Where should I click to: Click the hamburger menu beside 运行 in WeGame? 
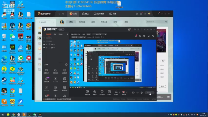click(168, 97)
